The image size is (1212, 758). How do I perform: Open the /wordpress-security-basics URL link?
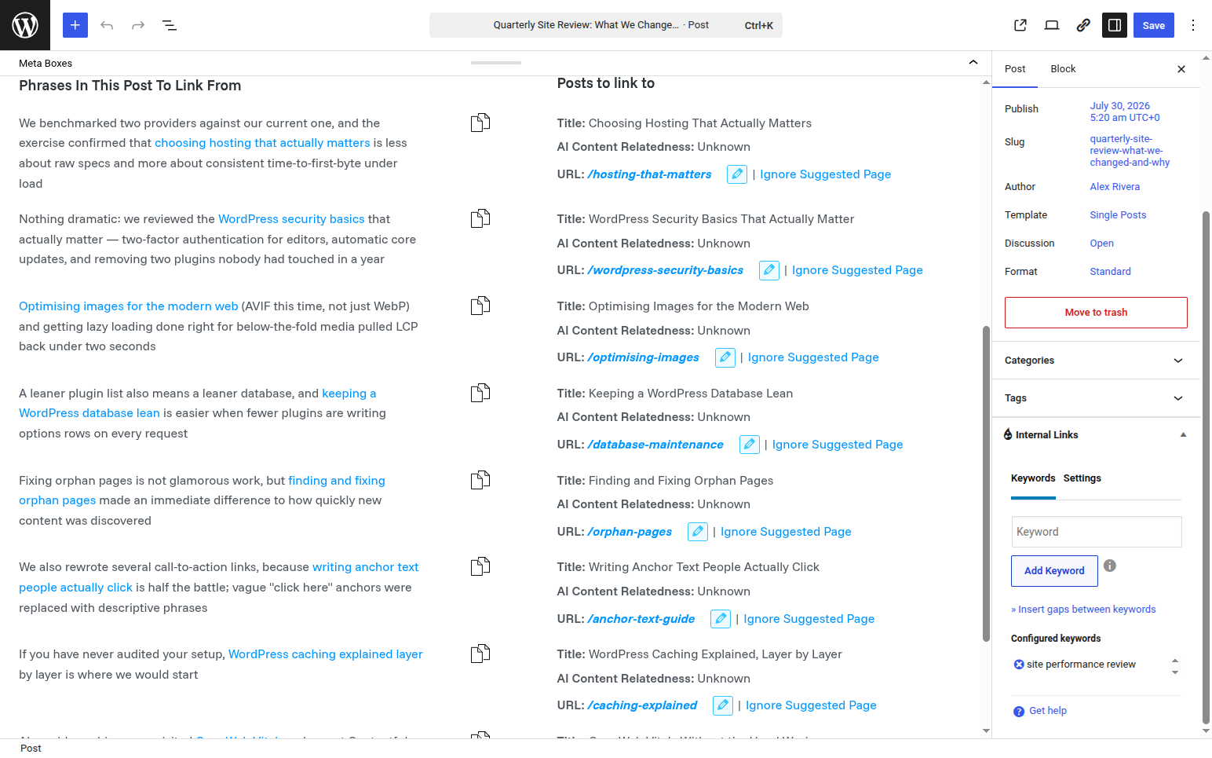pyautogui.click(x=666, y=270)
